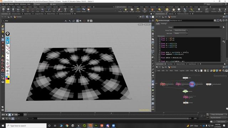Toggle pin on the network editor path bar
The width and height of the screenshot is (228, 128).
224,67
